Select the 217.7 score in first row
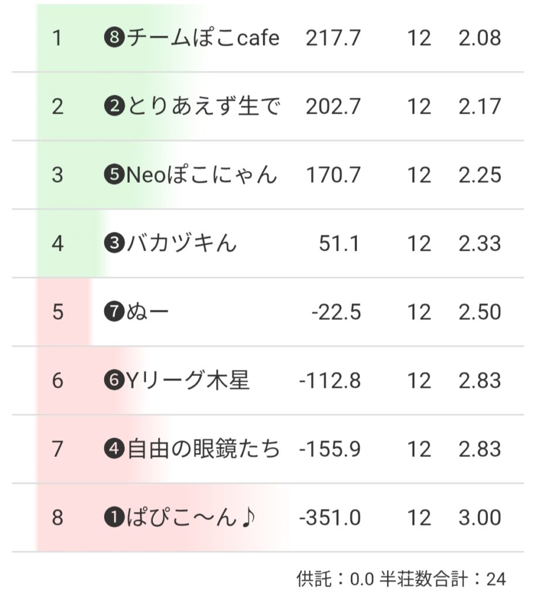536x600 pixels. 333,38
